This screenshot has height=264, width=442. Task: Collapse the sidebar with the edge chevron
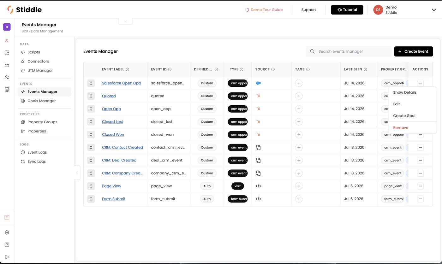point(77,173)
